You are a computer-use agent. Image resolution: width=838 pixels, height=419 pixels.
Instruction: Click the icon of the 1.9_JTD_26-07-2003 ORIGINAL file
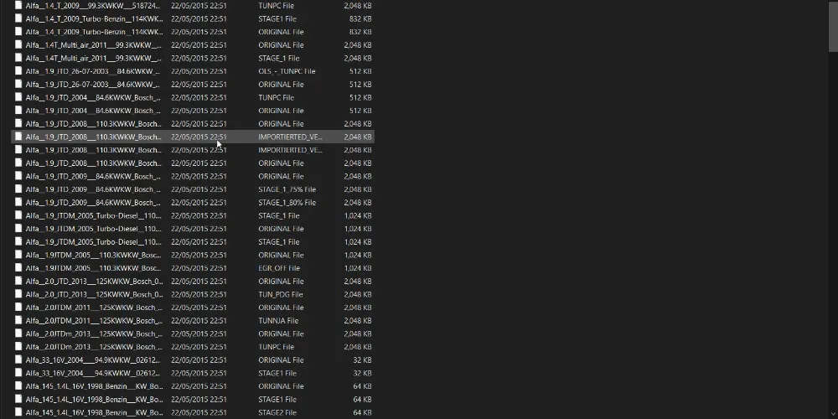click(18, 84)
